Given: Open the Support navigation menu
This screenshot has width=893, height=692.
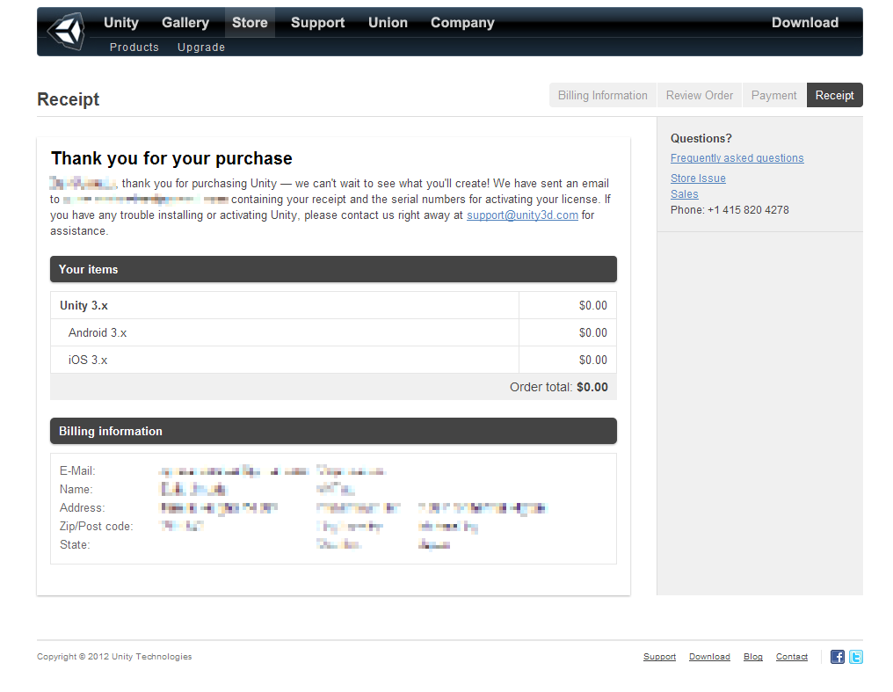Looking at the screenshot, I should 317,23.
